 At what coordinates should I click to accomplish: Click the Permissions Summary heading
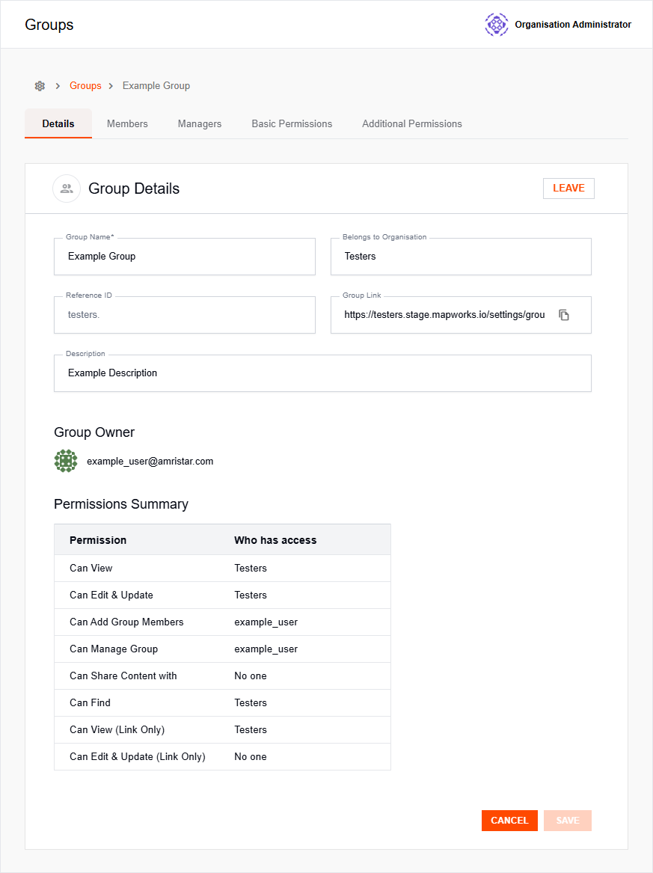[x=121, y=504]
